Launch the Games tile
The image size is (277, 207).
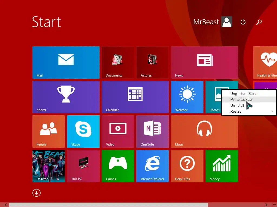118,166
